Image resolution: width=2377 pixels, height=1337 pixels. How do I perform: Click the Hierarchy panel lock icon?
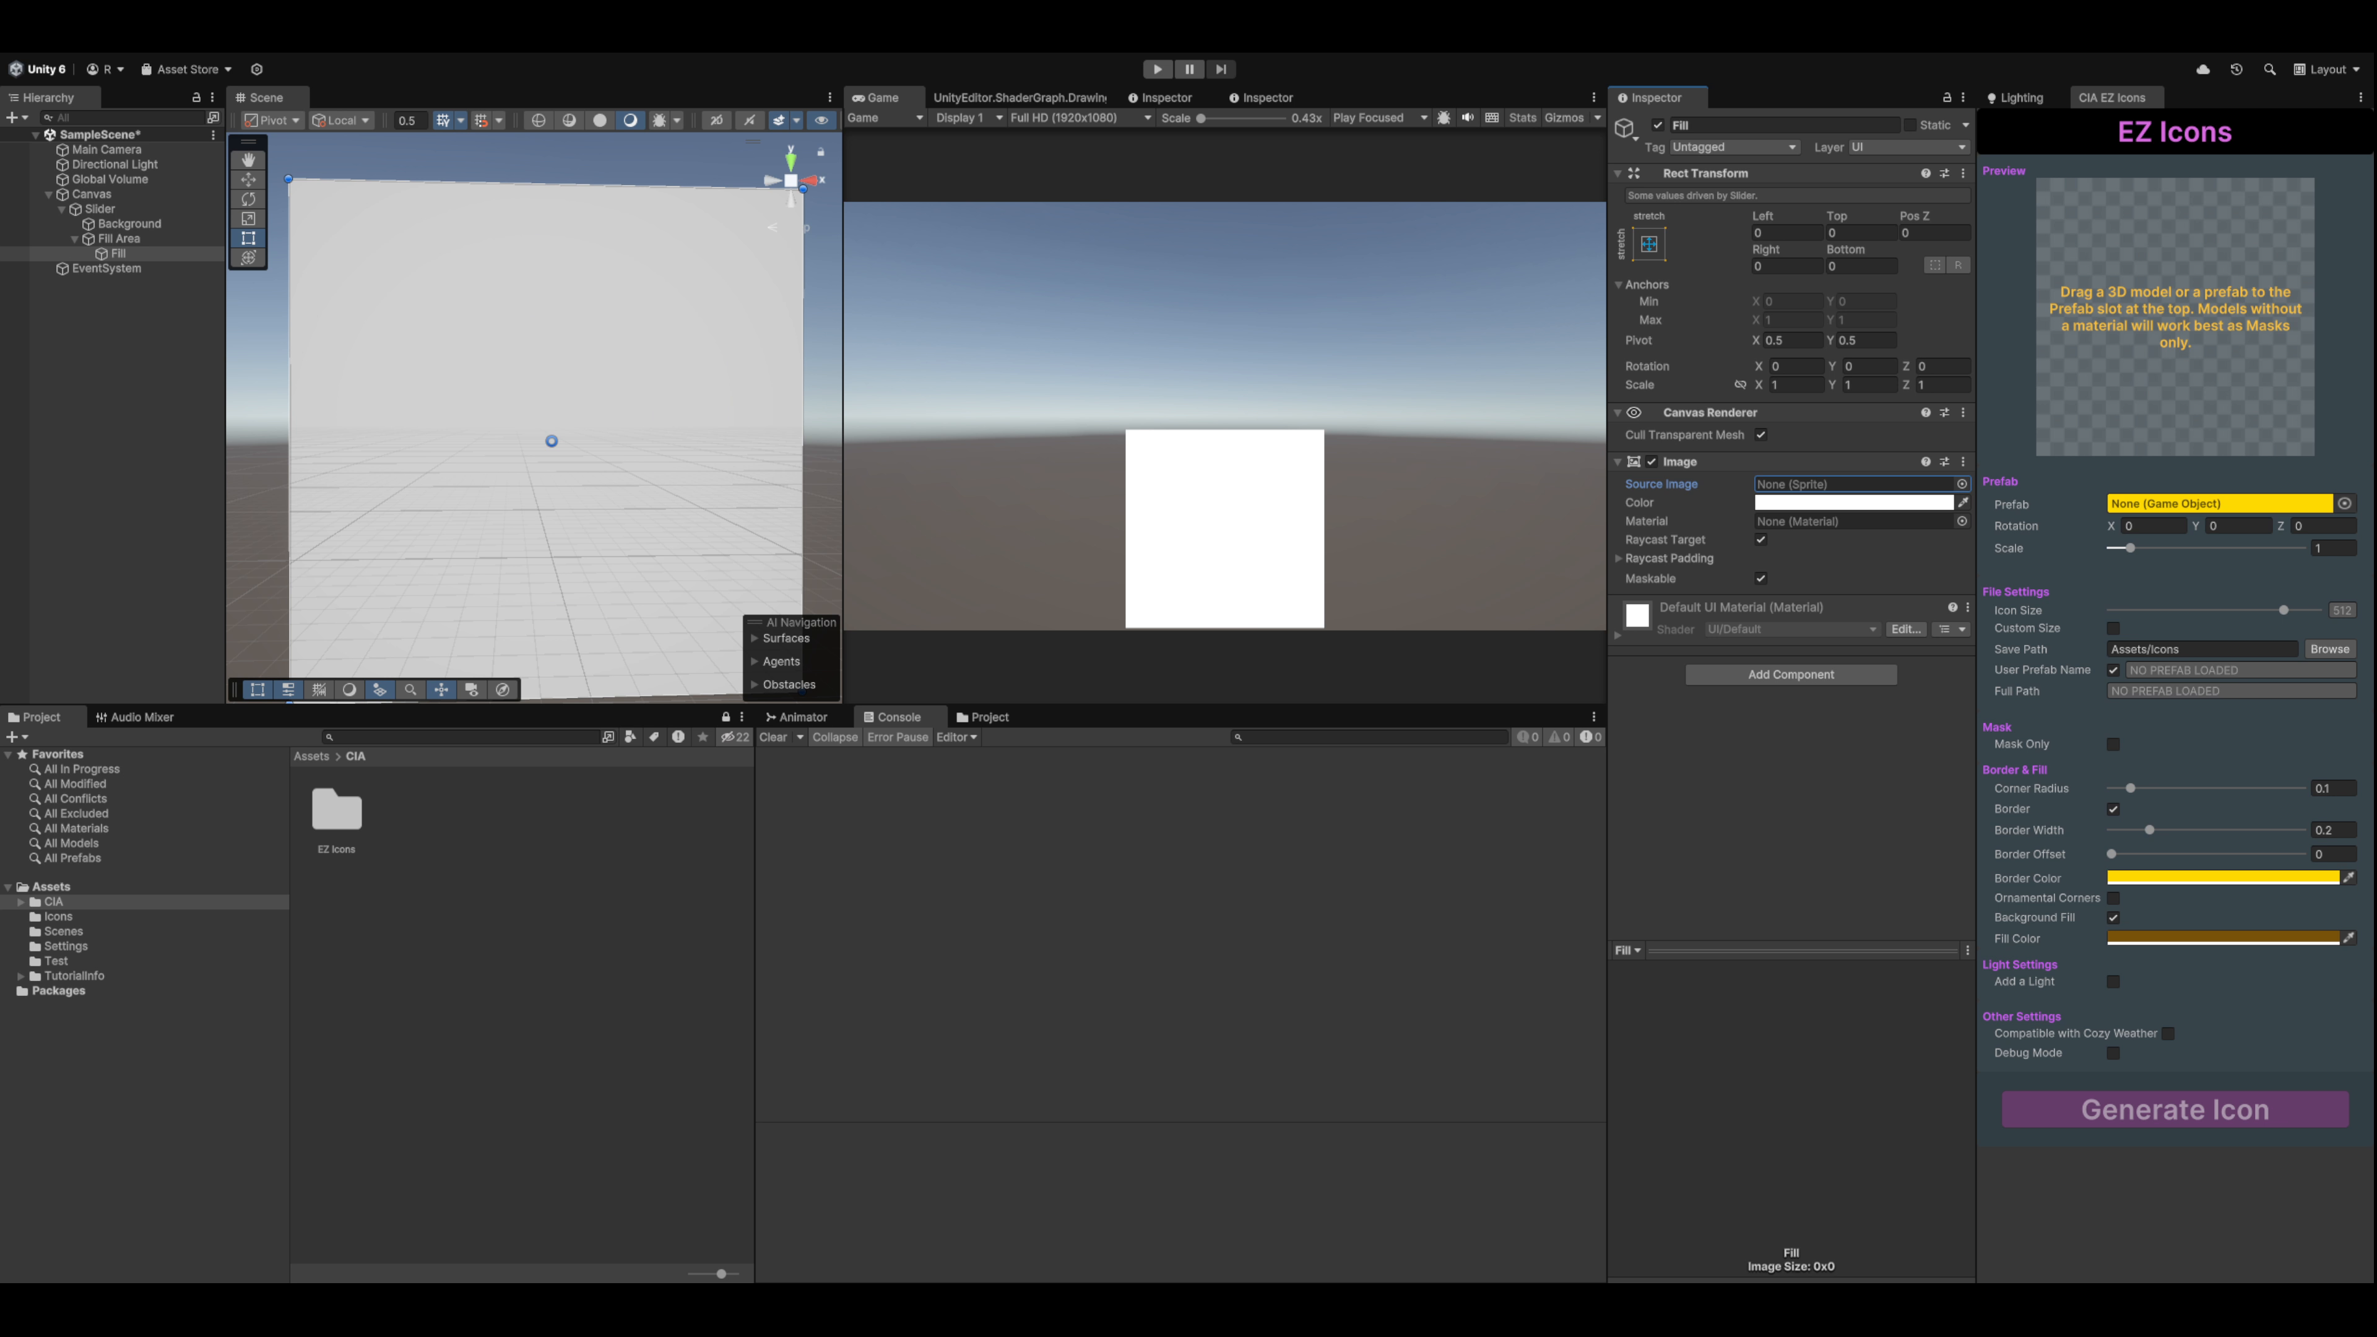click(196, 98)
